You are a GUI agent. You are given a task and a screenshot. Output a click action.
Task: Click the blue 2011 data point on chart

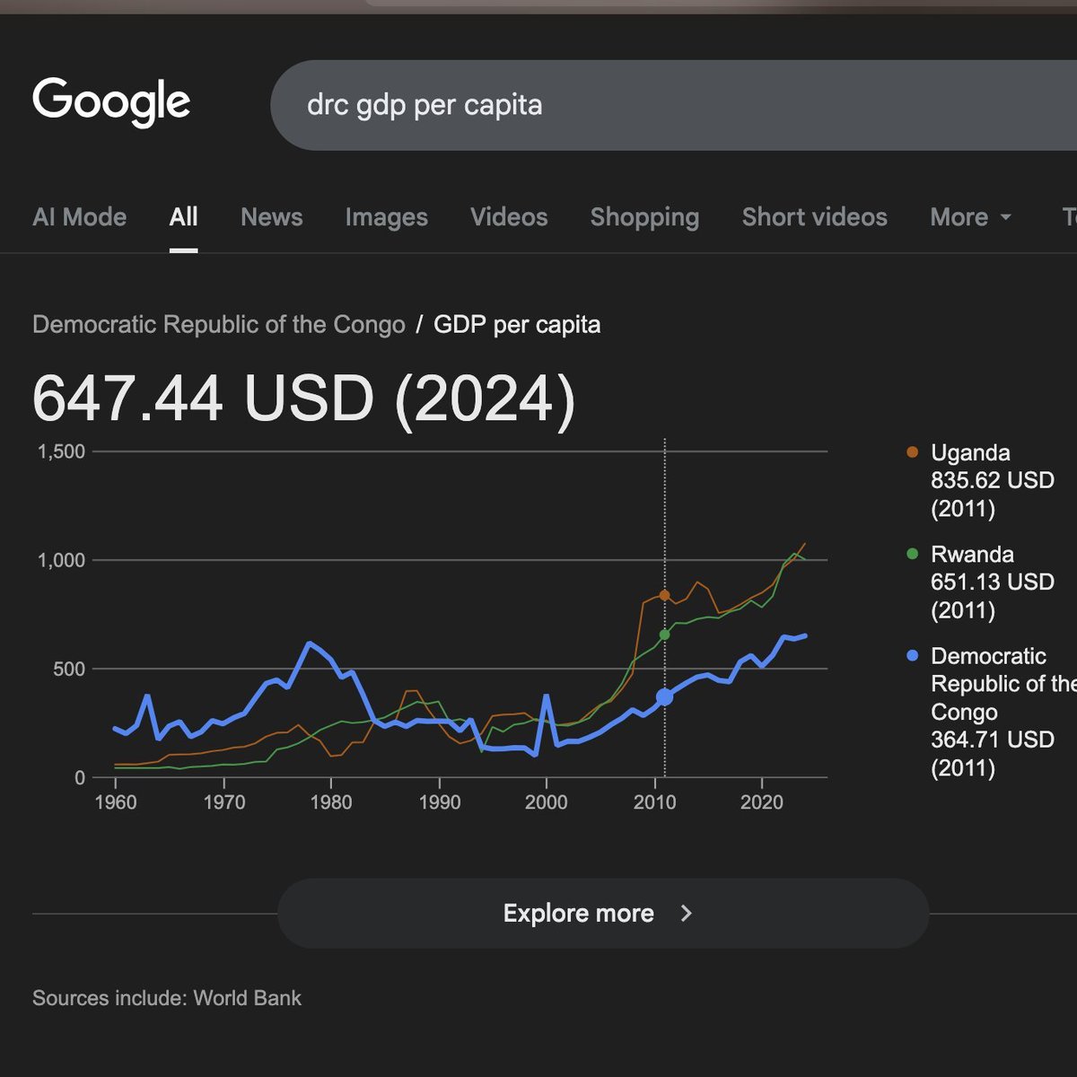tap(664, 697)
